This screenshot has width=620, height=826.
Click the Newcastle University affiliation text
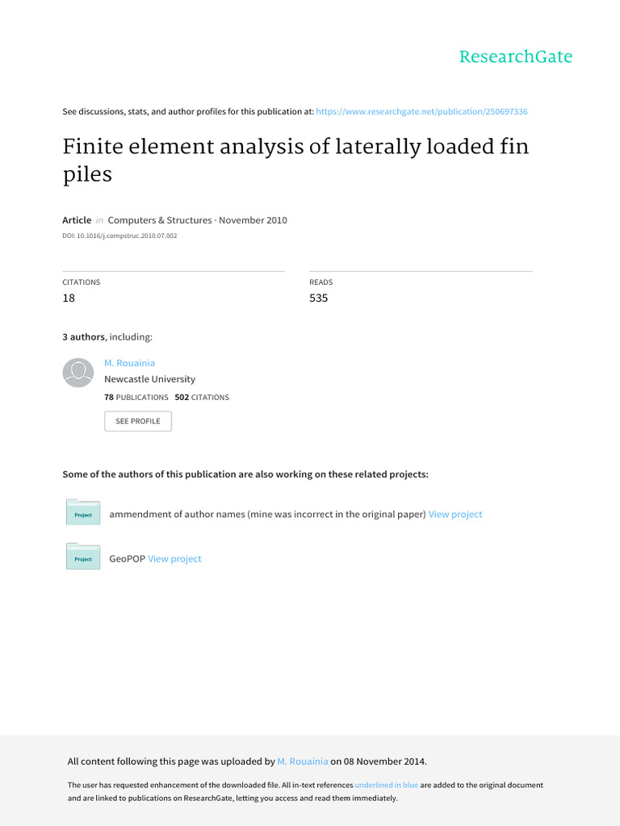149,378
